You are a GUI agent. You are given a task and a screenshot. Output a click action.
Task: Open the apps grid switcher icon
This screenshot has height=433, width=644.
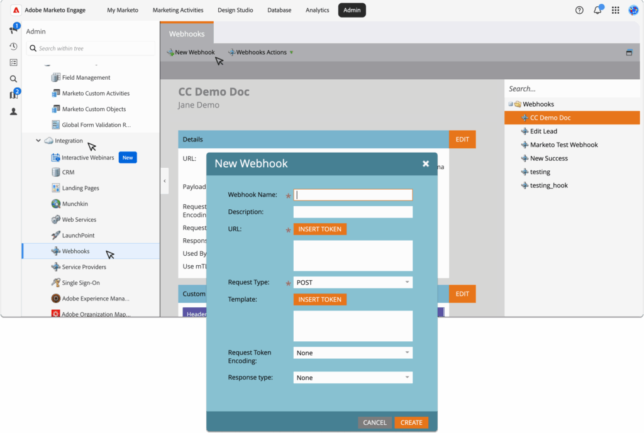[616, 10]
